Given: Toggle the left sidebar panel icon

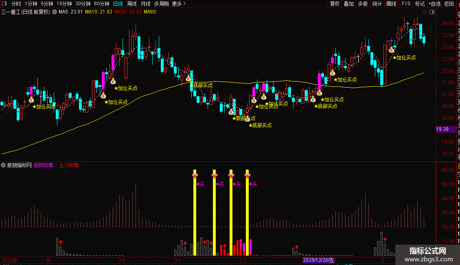Looking at the screenshot, I should click(x=4, y=4).
